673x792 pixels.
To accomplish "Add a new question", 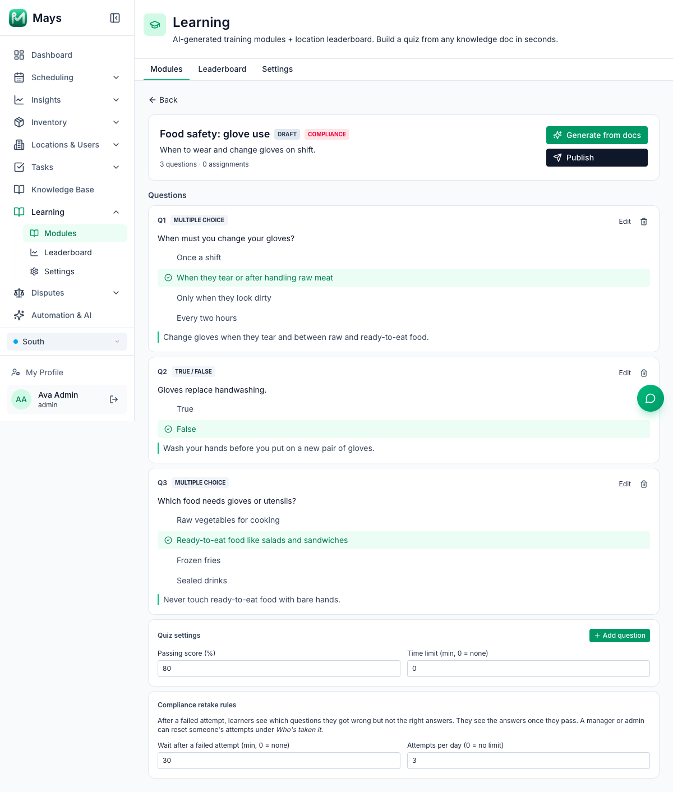I will tap(620, 636).
